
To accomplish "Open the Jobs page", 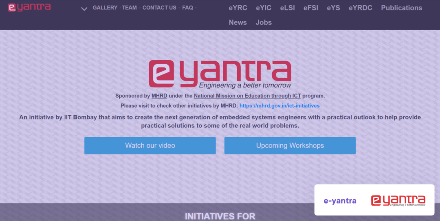I will click(x=264, y=22).
